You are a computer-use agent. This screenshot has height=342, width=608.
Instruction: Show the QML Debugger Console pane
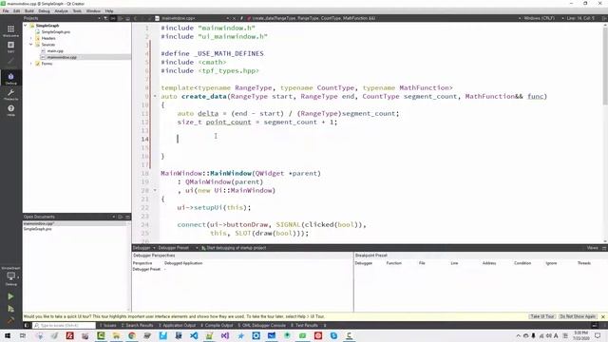262,325
